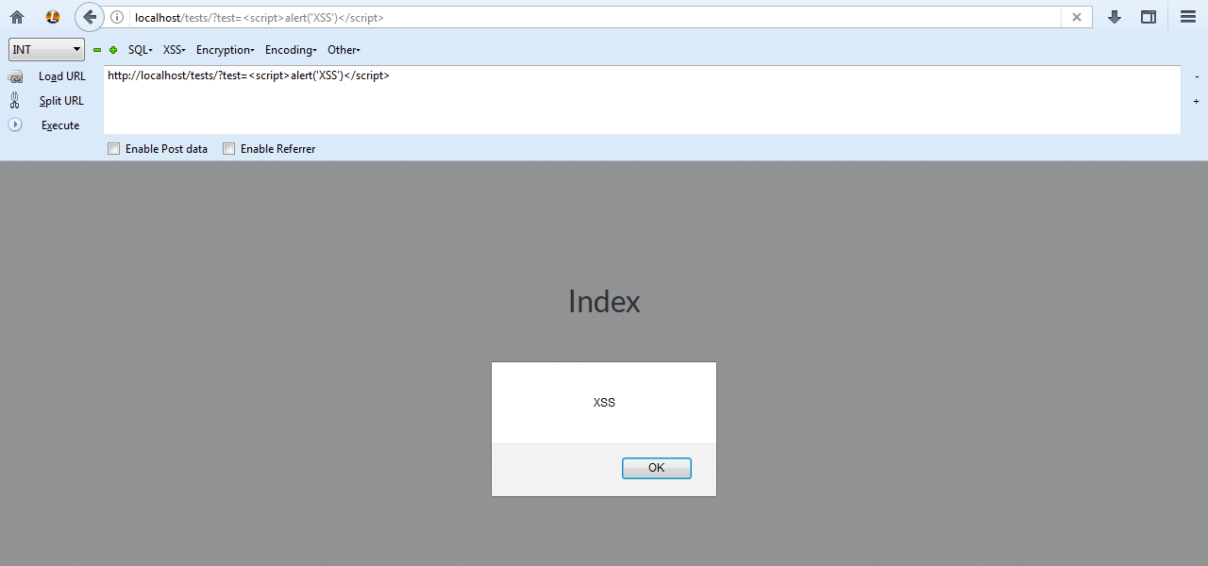The height and width of the screenshot is (566, 1208).
Task: Toggle the browser sidebar icon
Action: click(x=1149, y=17)
